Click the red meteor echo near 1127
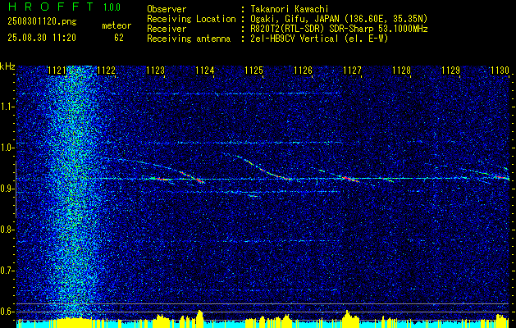The width and height of the screenshot is (516, 328). (349, 179)
